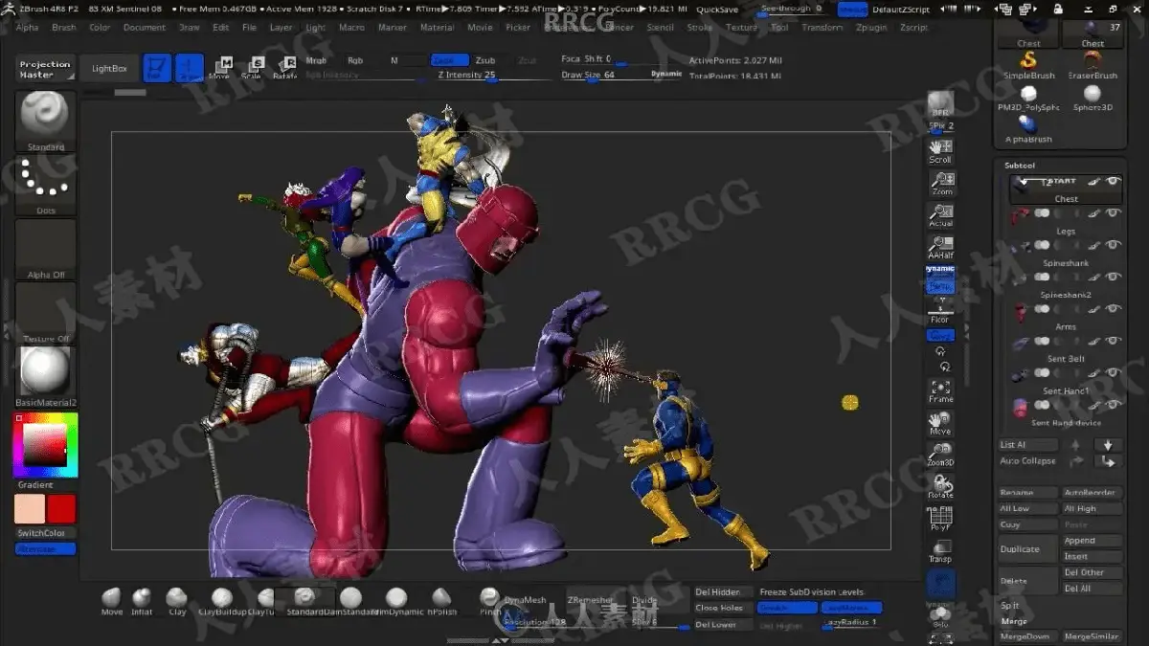Screen dimensions: 1149x646
Task: Click the Rotate view icon in right shelf
Action: 940,486
